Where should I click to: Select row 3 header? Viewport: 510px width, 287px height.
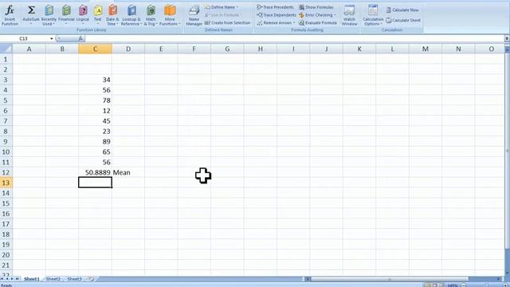6,80
